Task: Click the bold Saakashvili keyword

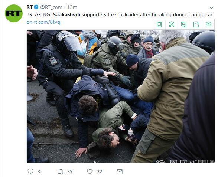Action: point(66,14)
